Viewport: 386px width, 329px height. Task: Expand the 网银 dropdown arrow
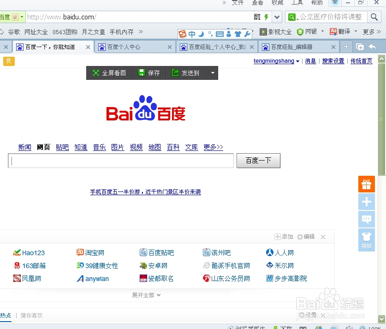pos(322,31)
